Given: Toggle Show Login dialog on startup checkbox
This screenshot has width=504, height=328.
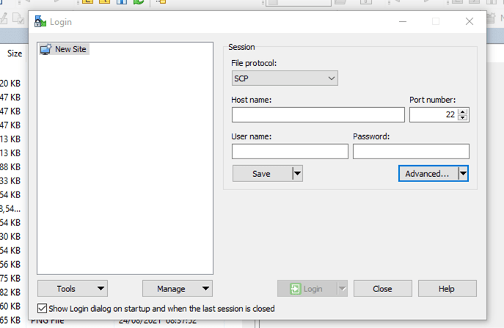Looking at the screenshot, I should click(42, 308).
